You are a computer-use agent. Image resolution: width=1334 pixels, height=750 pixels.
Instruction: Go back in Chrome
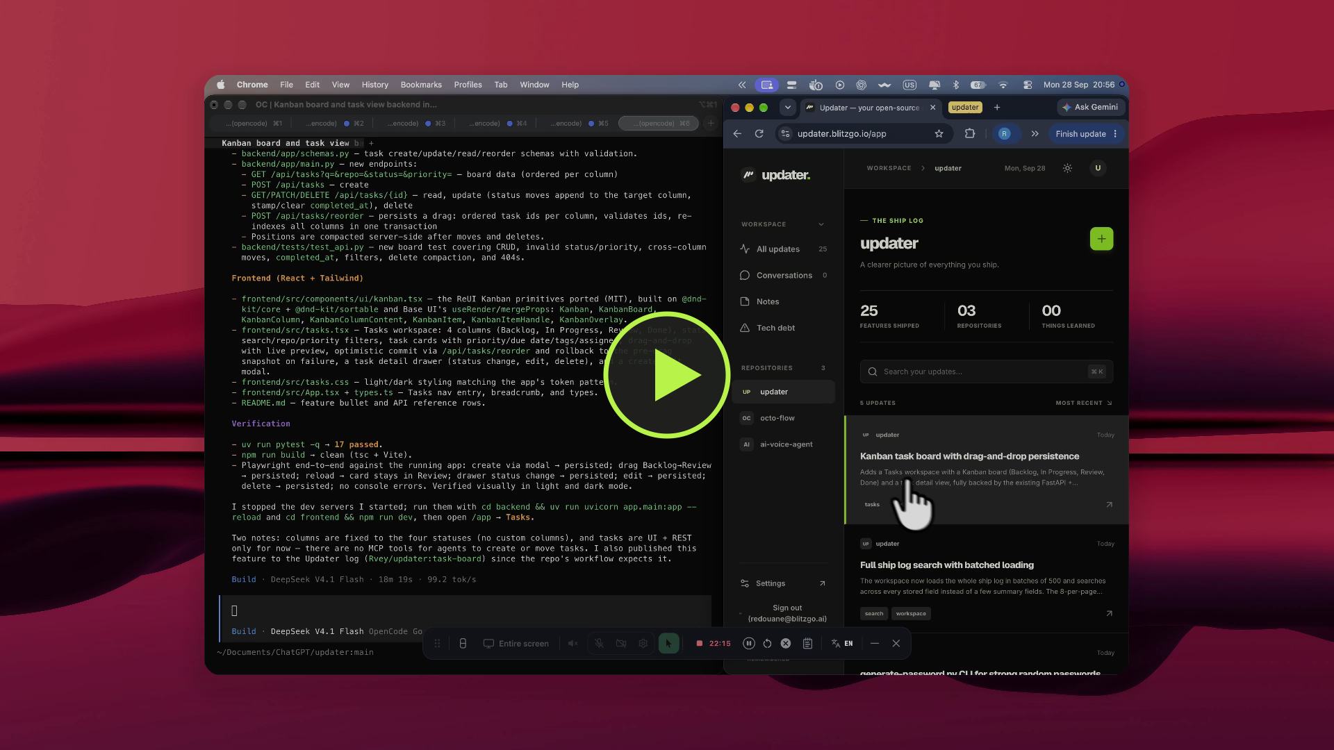(x=737, y=134)
